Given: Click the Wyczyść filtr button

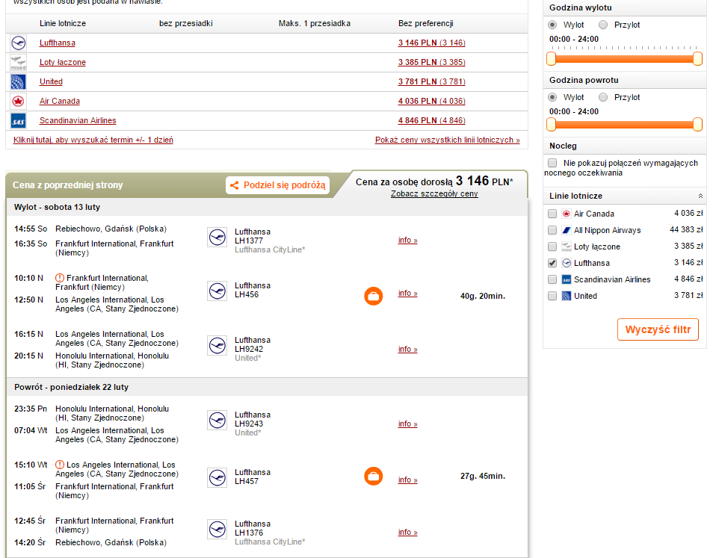Looking at the screenshot, I should [x=658, y=329].
